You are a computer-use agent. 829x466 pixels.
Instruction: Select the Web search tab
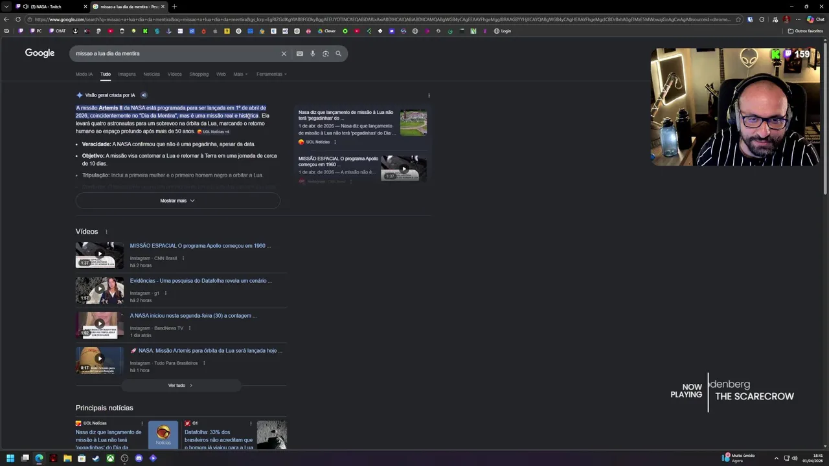[221, 74]
